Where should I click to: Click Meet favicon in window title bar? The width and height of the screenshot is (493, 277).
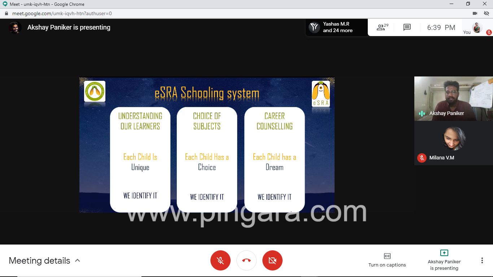coord(5,4)
